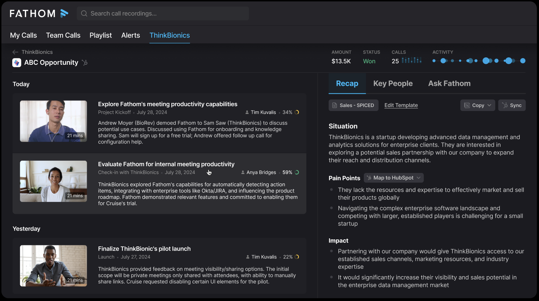The width and height of the screenshot is (539, 301).
Task: Select the Recap tab
Action: (347, 83)
